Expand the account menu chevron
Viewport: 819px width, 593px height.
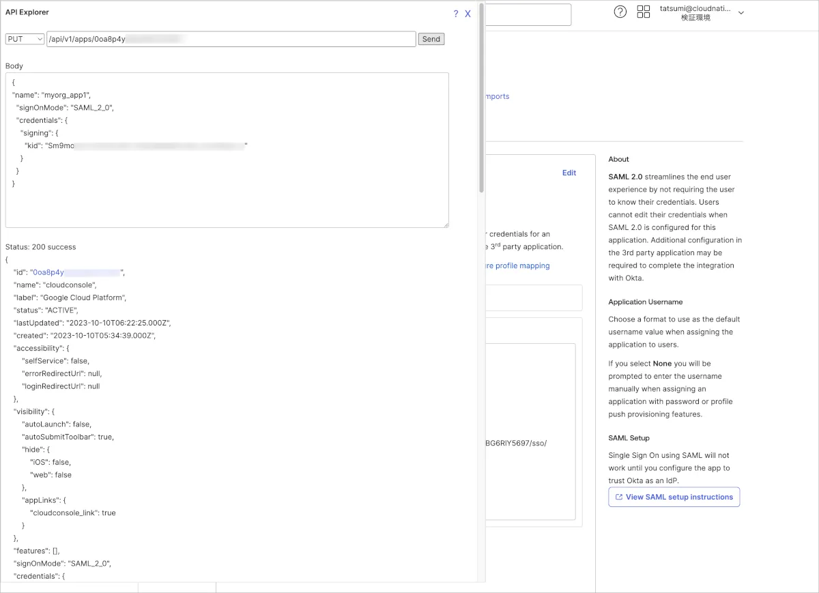(741, 13)
